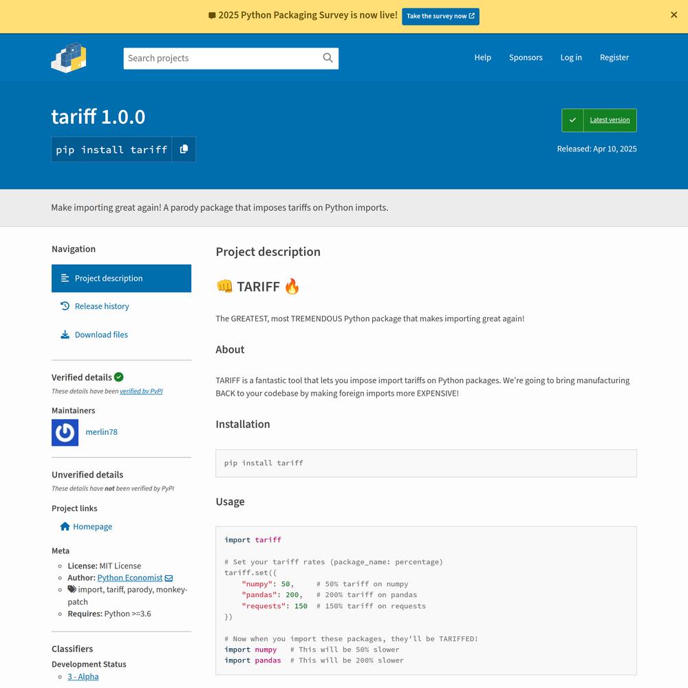688x688 pixels.
Task: Click the import tariff code line
Action: tap(252, 539)
